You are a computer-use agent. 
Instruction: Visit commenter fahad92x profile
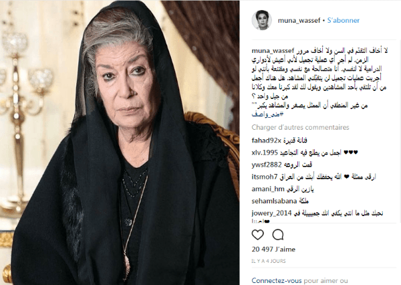tap(267, 140)
